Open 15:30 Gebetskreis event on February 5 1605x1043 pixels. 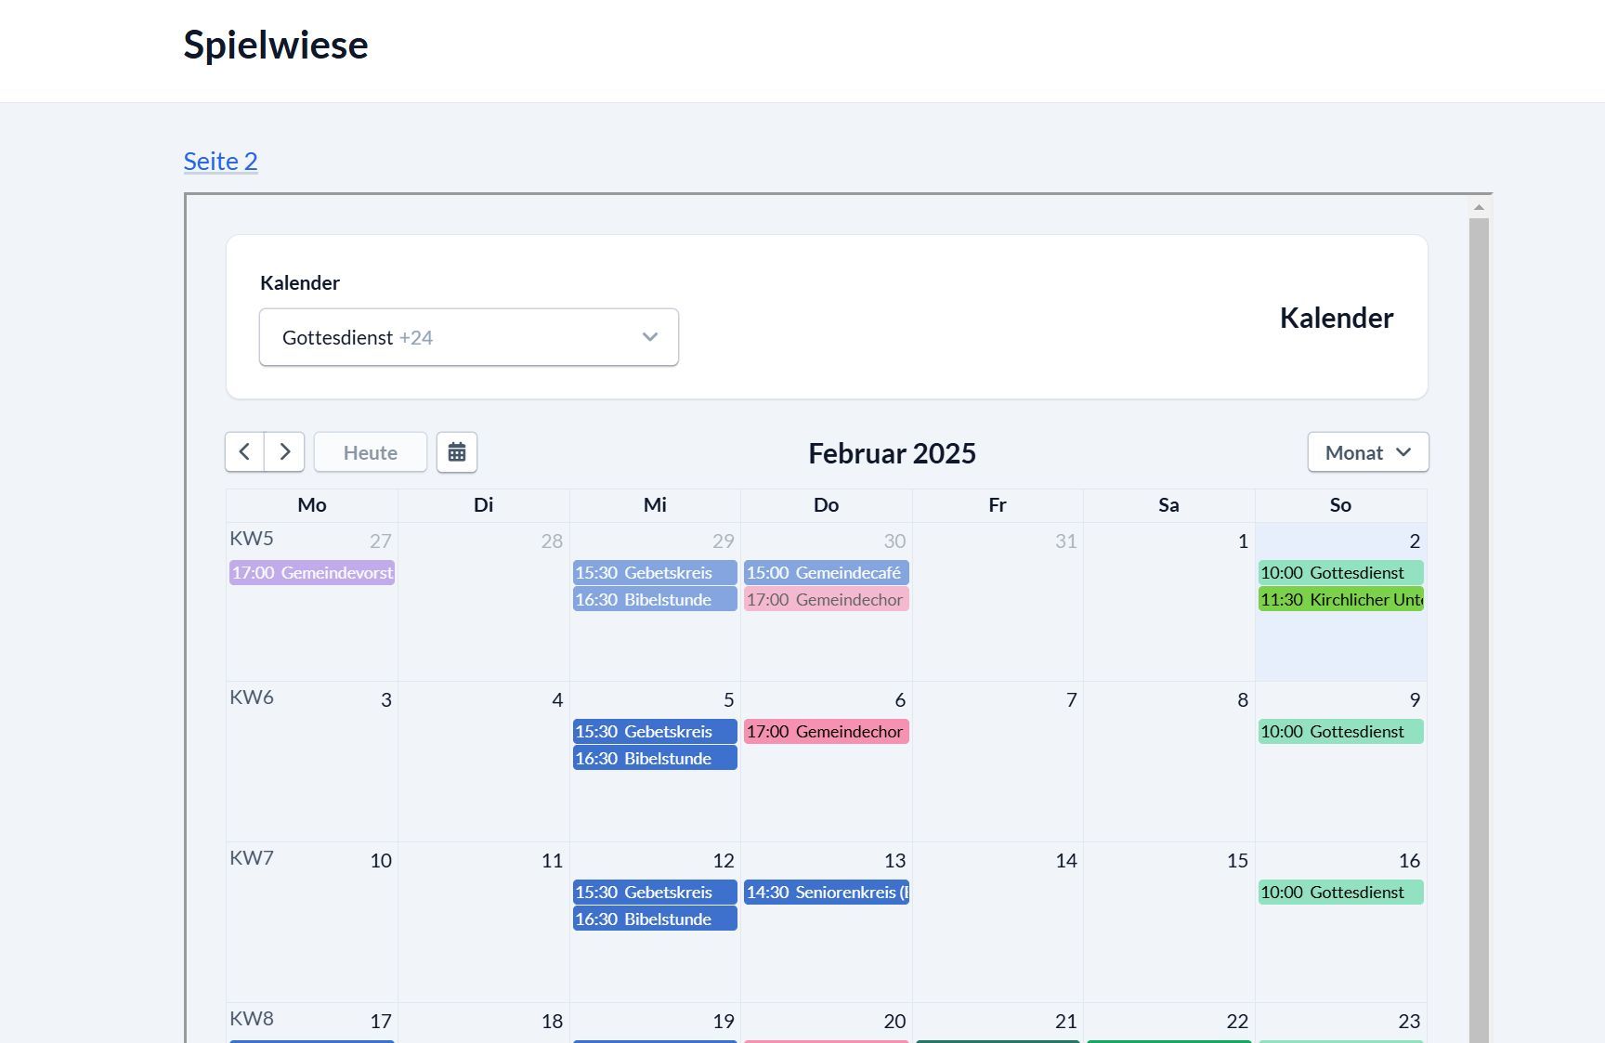coord(655,732)
